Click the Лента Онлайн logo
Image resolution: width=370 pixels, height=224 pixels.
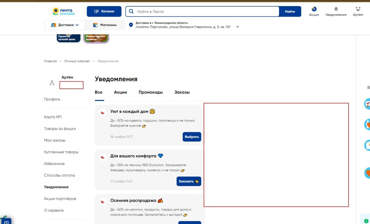pyautogui.click(x=64, y=11)
